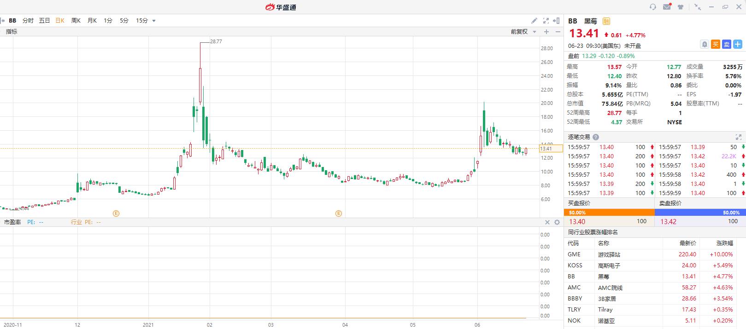Zoom out chart with minus icon
The width and height of the screenshot is (746, 329).
point(558,32)
